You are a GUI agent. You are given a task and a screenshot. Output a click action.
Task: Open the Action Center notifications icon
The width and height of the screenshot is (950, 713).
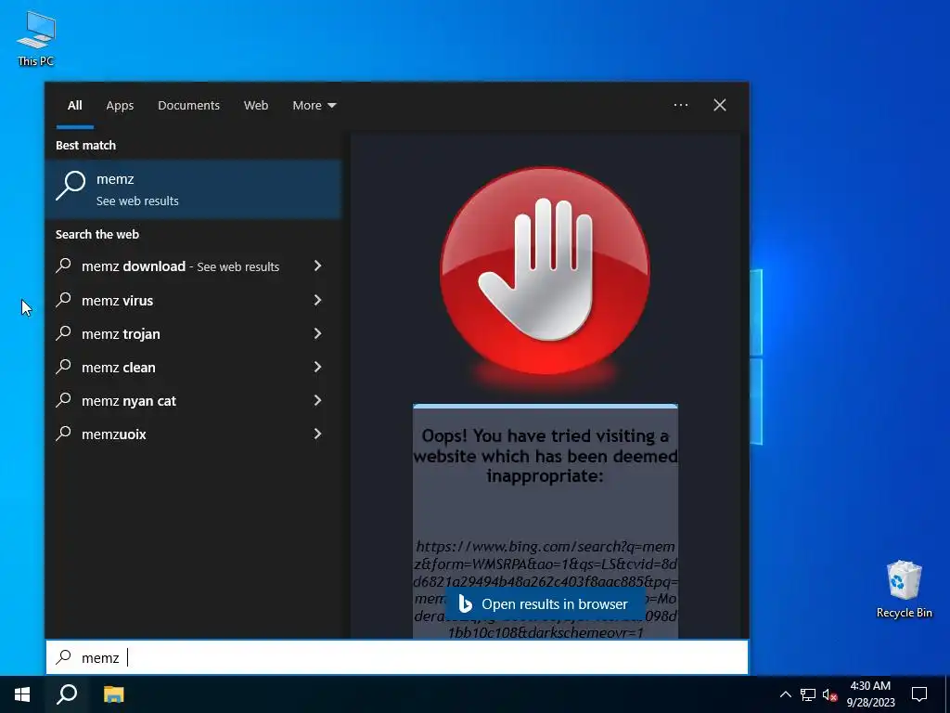[919, 694]
